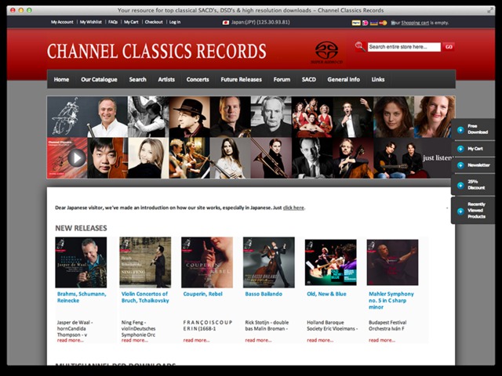This screenshot has height=376, width=502.
Task: Open Future Releases in the nav bar
Action: coord(241,80)
